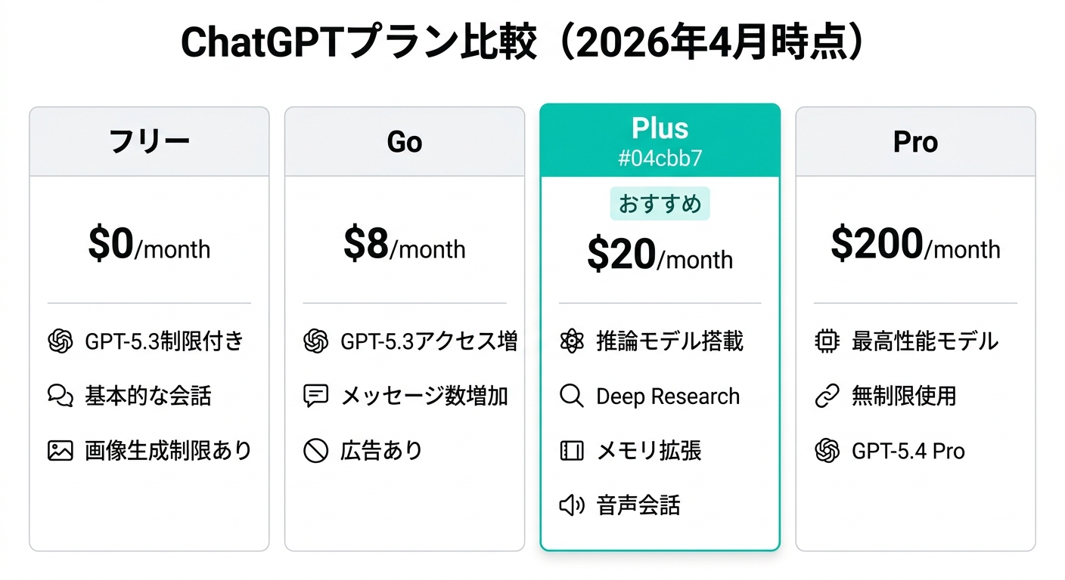Click the atom icon for 推論モデル搭載
Screen dimensions: 1065x580
(572, 341)
